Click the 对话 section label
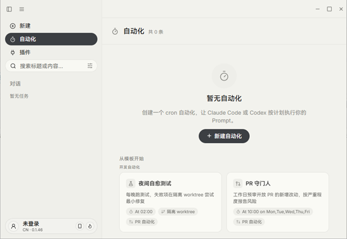This screenshot has width=347, height=239. [15, 84]
